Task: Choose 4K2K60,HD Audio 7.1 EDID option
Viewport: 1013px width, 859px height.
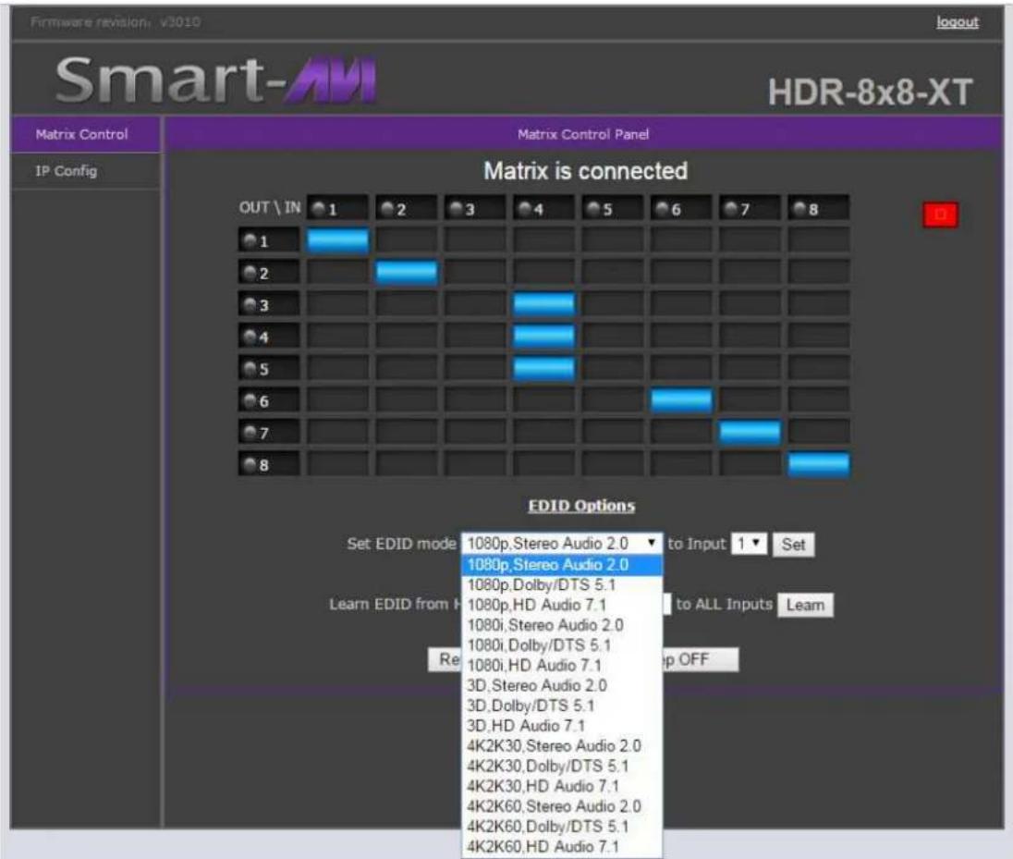Action: [561, 846]
